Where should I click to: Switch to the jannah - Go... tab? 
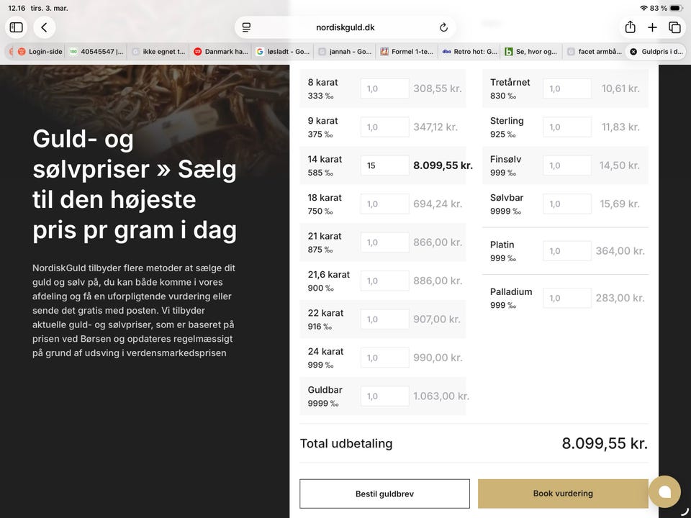[345, 52]
